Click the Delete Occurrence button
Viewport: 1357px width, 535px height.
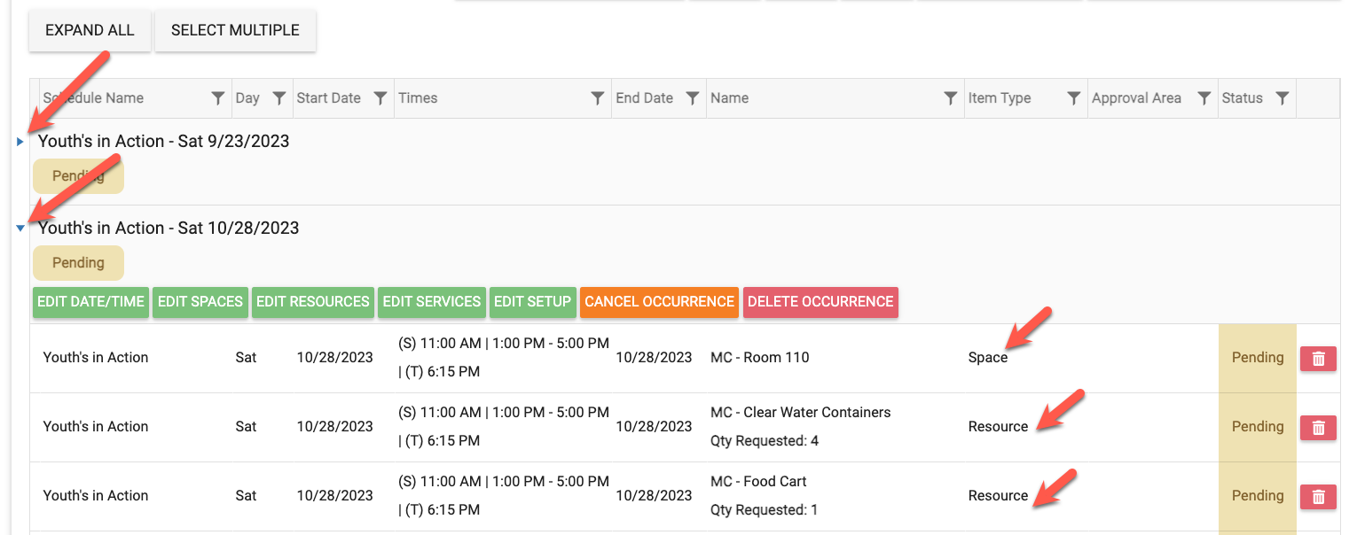point(820,302)
